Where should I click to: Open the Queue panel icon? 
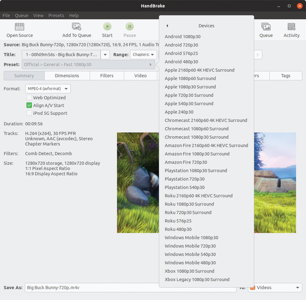click(x=266, y=27)
